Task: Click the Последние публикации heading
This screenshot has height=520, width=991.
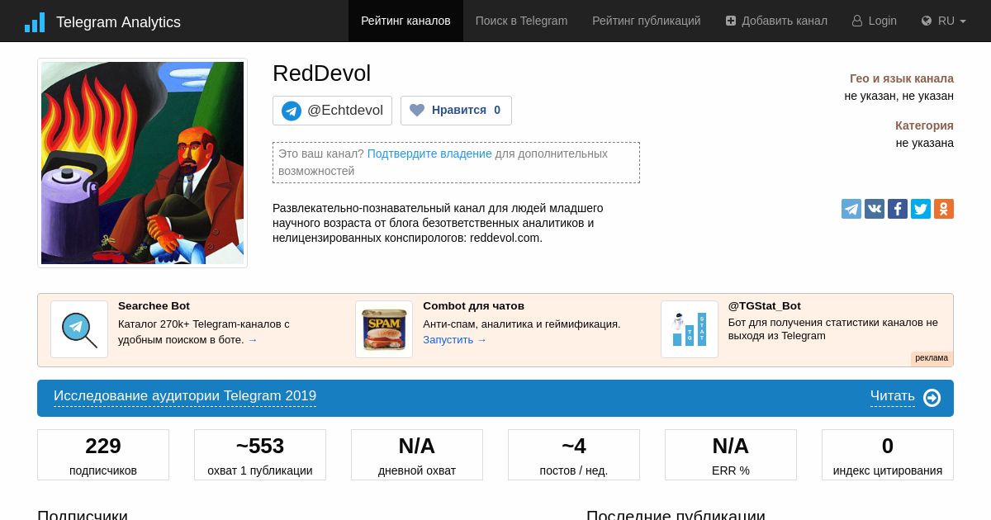Action: [x=676, y=514]
